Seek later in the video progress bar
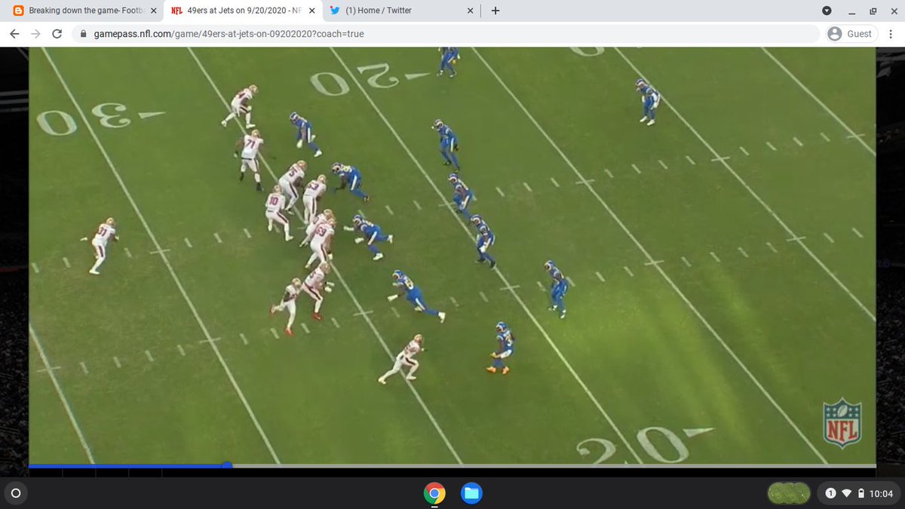This screenshot has height=509, width=905. point(553,466)
